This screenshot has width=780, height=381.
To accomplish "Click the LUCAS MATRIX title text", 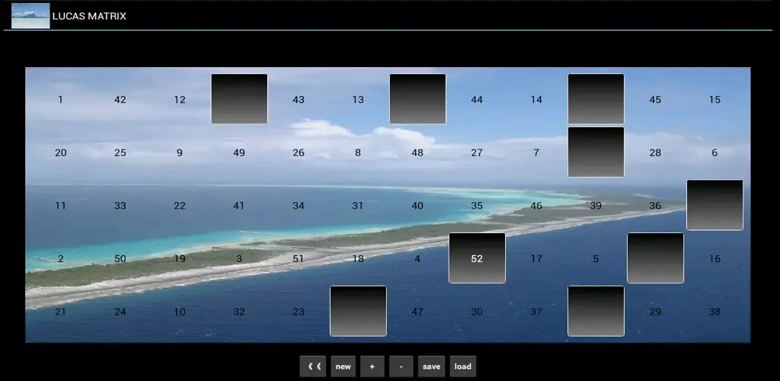I will [89, 16].
